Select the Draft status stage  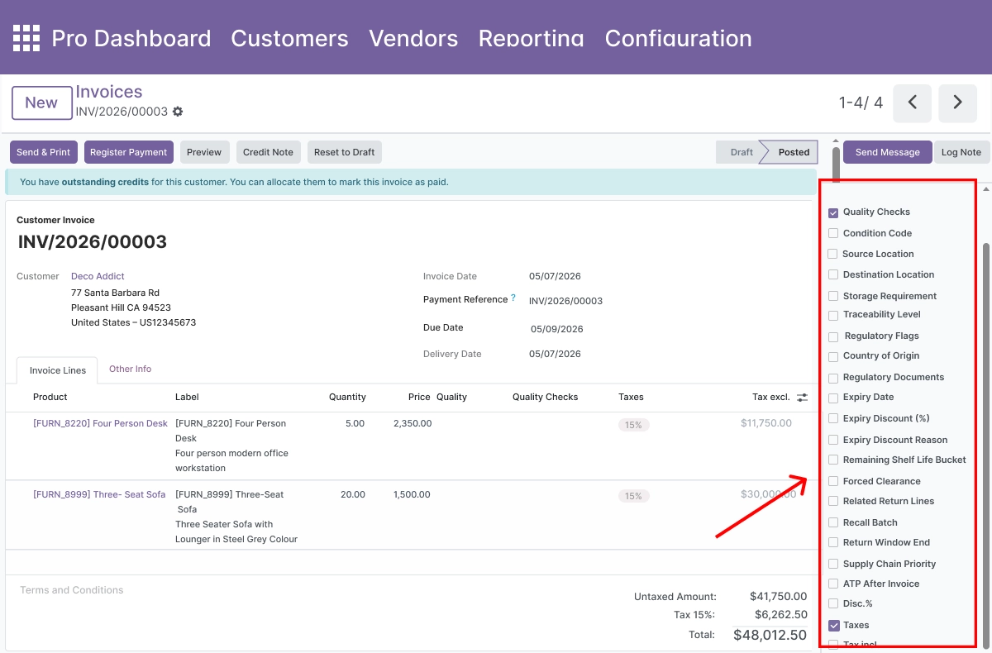click(740, 152)
